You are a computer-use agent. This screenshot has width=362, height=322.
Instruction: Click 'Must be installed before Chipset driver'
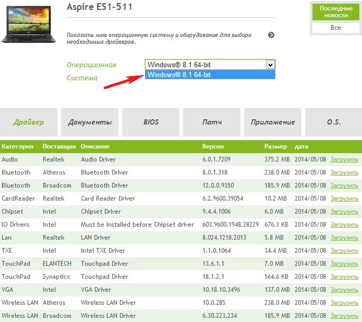click(x=137, y=225)
